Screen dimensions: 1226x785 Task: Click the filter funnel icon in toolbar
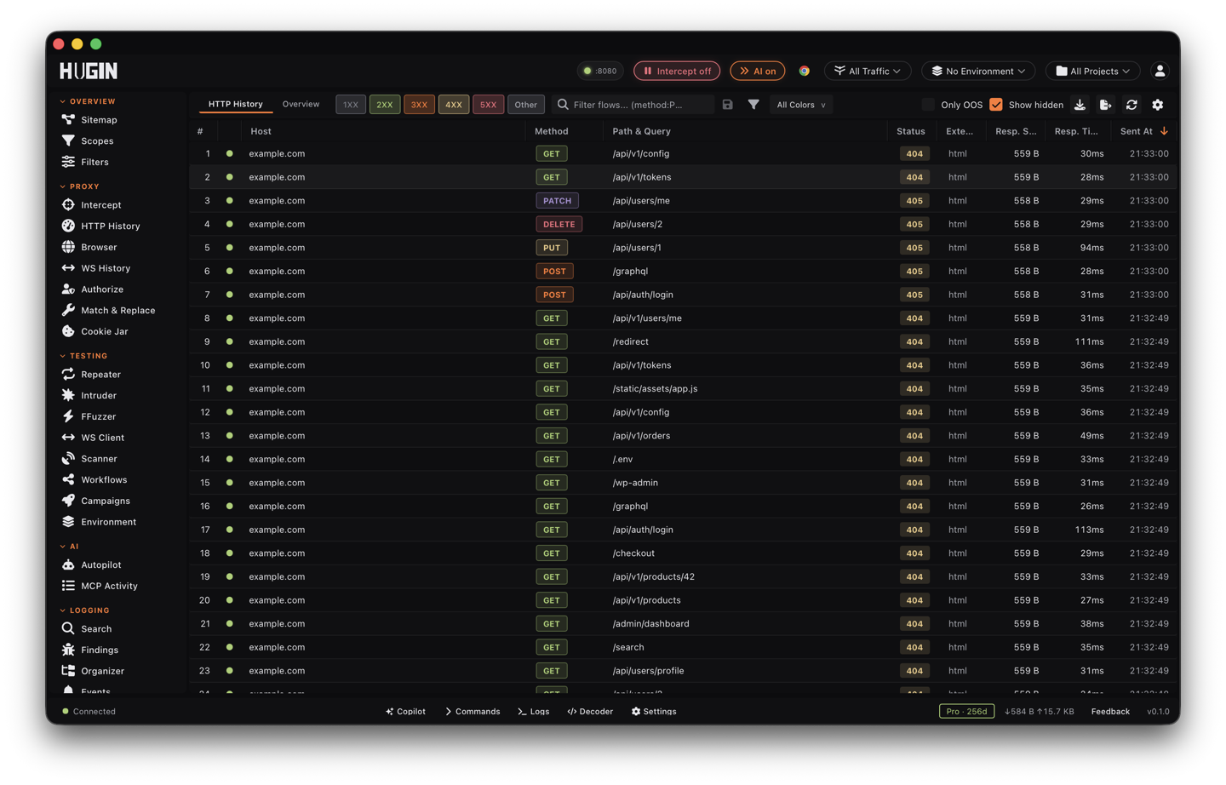pos(753,105)
